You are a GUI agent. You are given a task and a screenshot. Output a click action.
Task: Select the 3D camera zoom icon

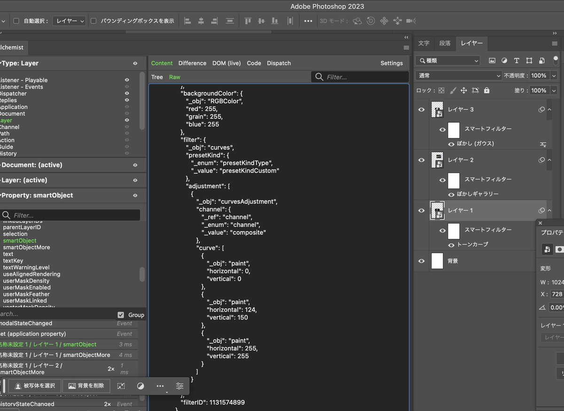(411, 21)
